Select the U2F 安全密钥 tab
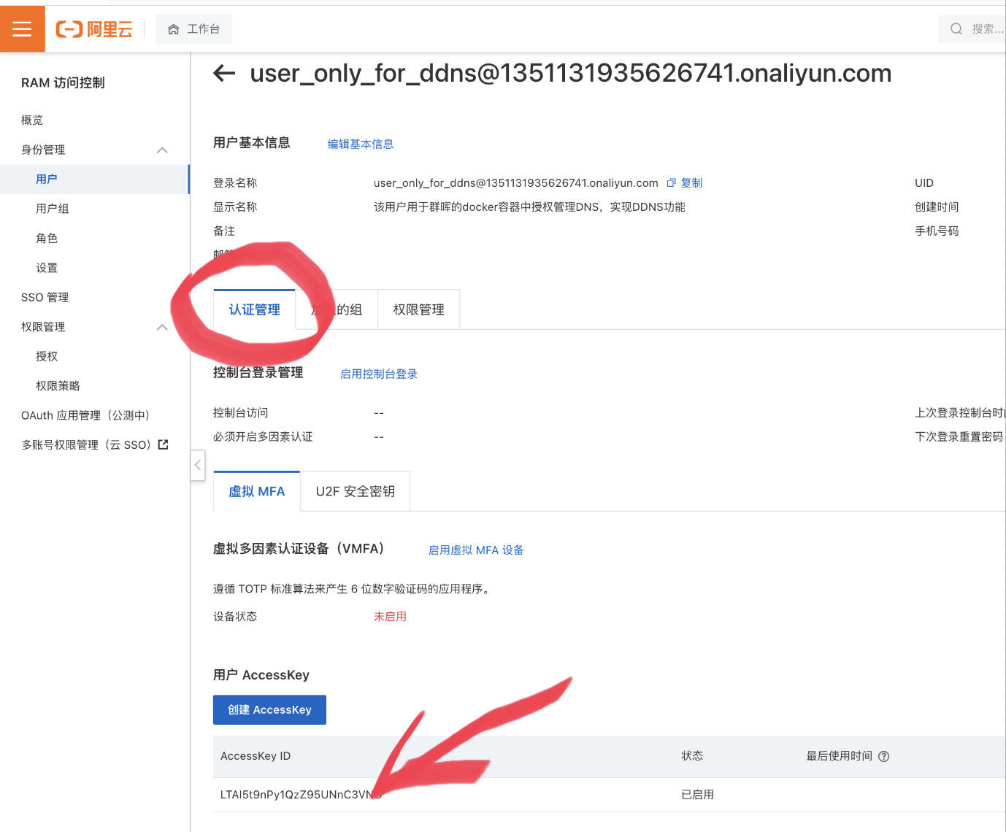Image resolution: width=1006 pixels, height=832 pixels. (x=356, y=491)
